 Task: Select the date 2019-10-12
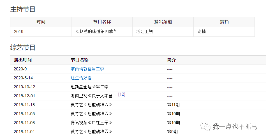24,87
